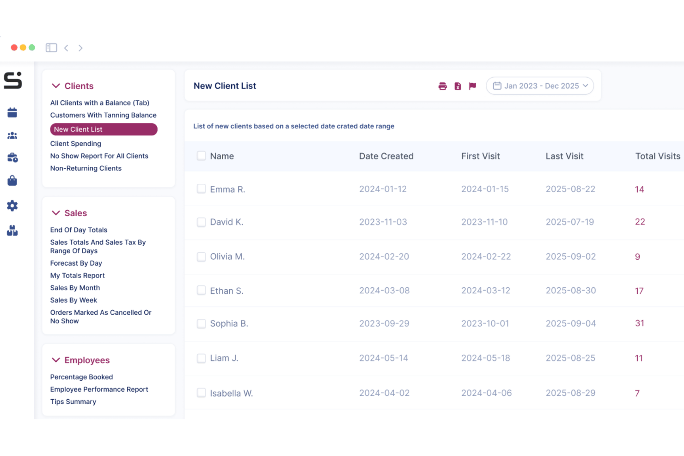Open Percentage Booked report
The image size is (684, 456).
coord(82,377)
